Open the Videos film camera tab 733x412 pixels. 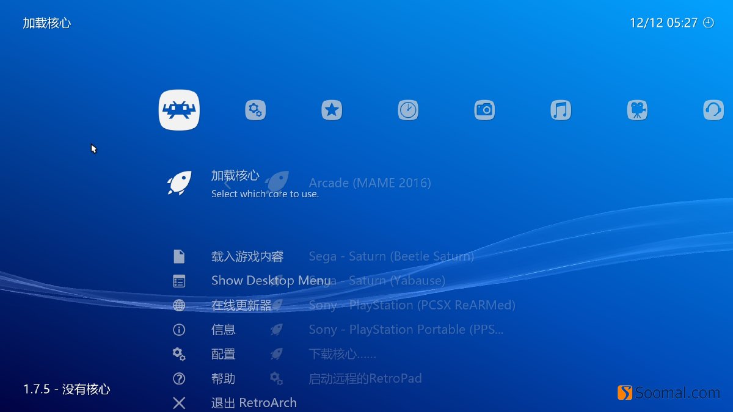pos(636,110)
